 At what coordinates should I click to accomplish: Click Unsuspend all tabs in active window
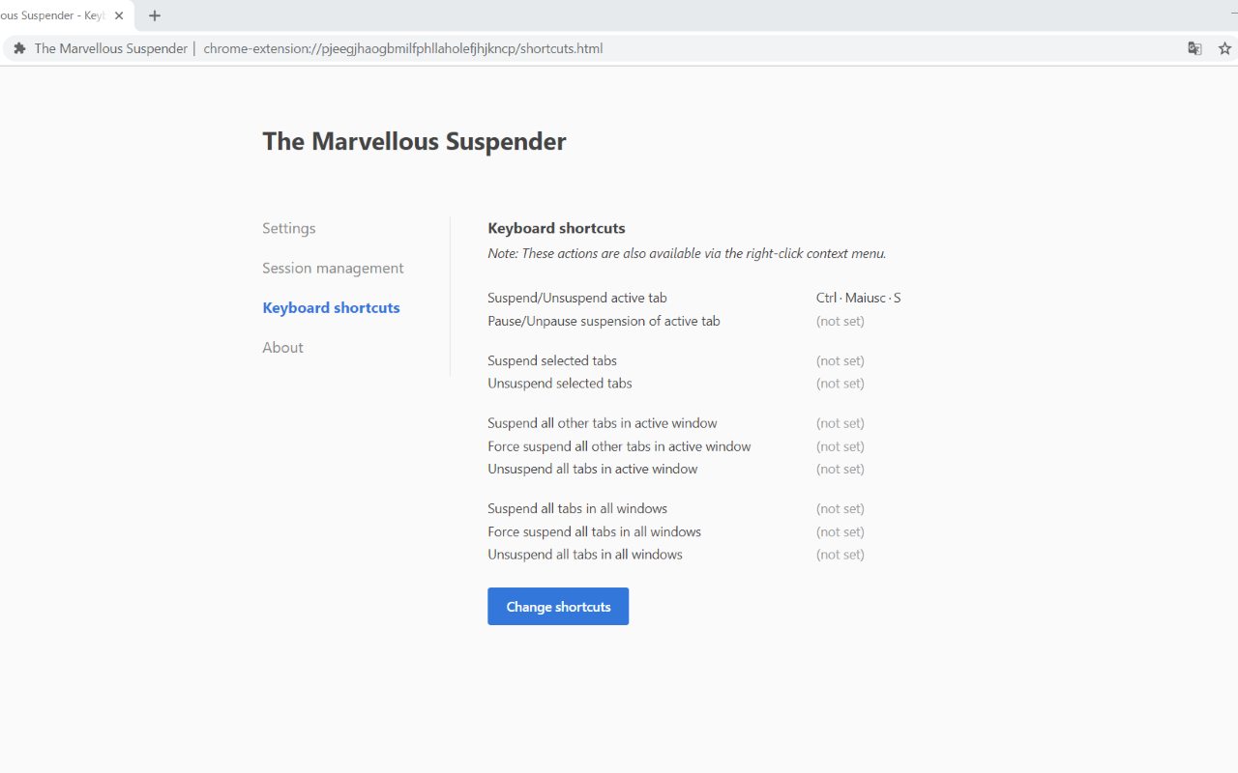pyautogui.click(x=592, y=469)
